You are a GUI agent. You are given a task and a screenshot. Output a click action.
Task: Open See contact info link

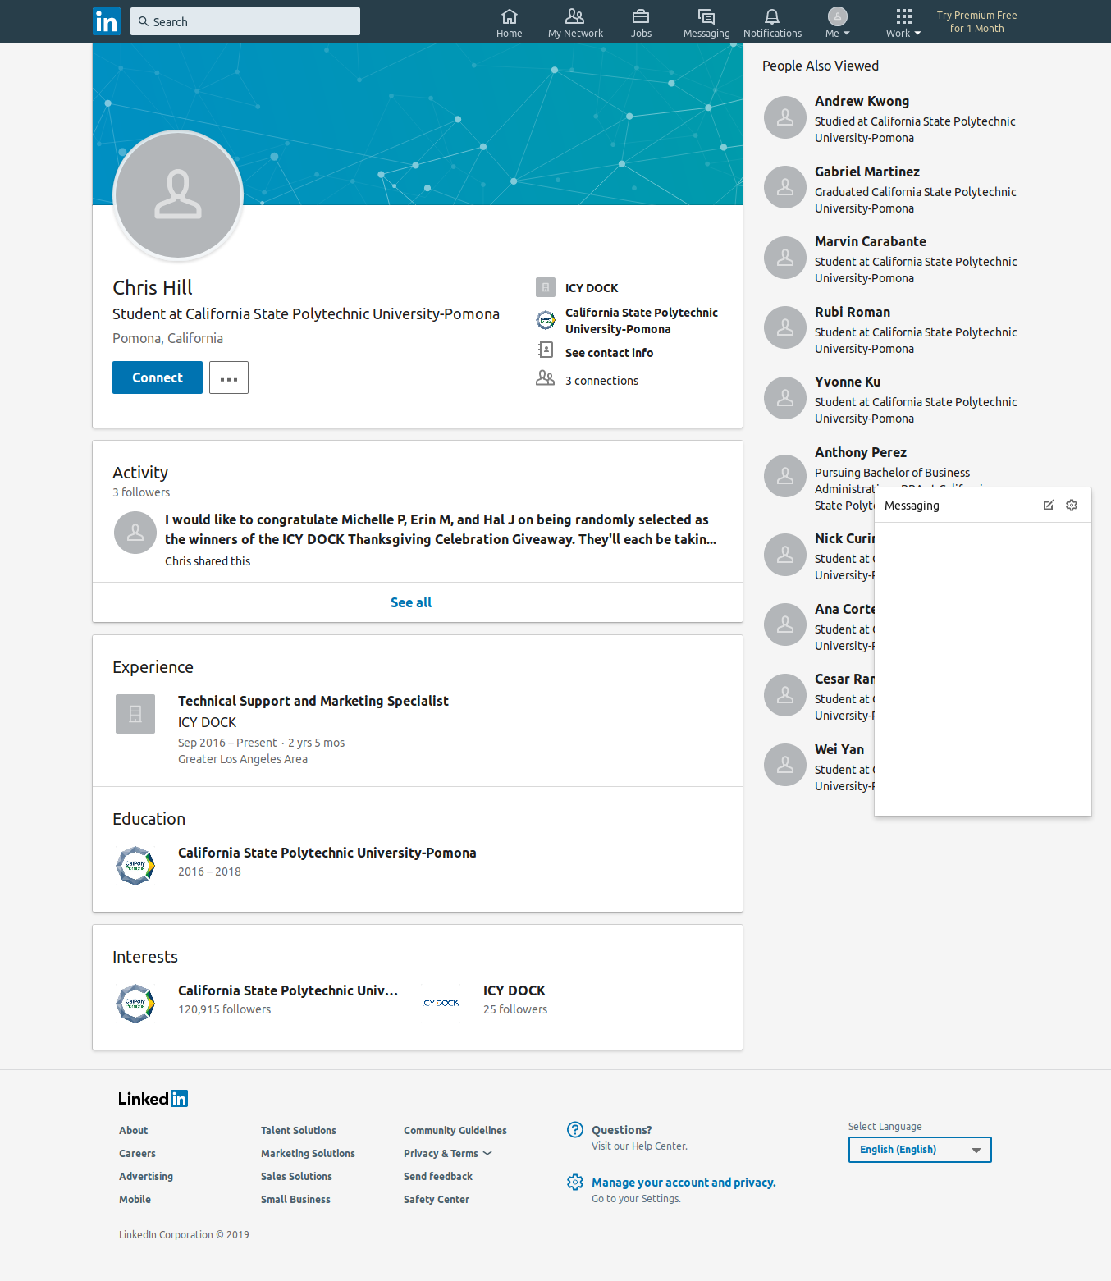pyautogui.click(x=609, y=353)
